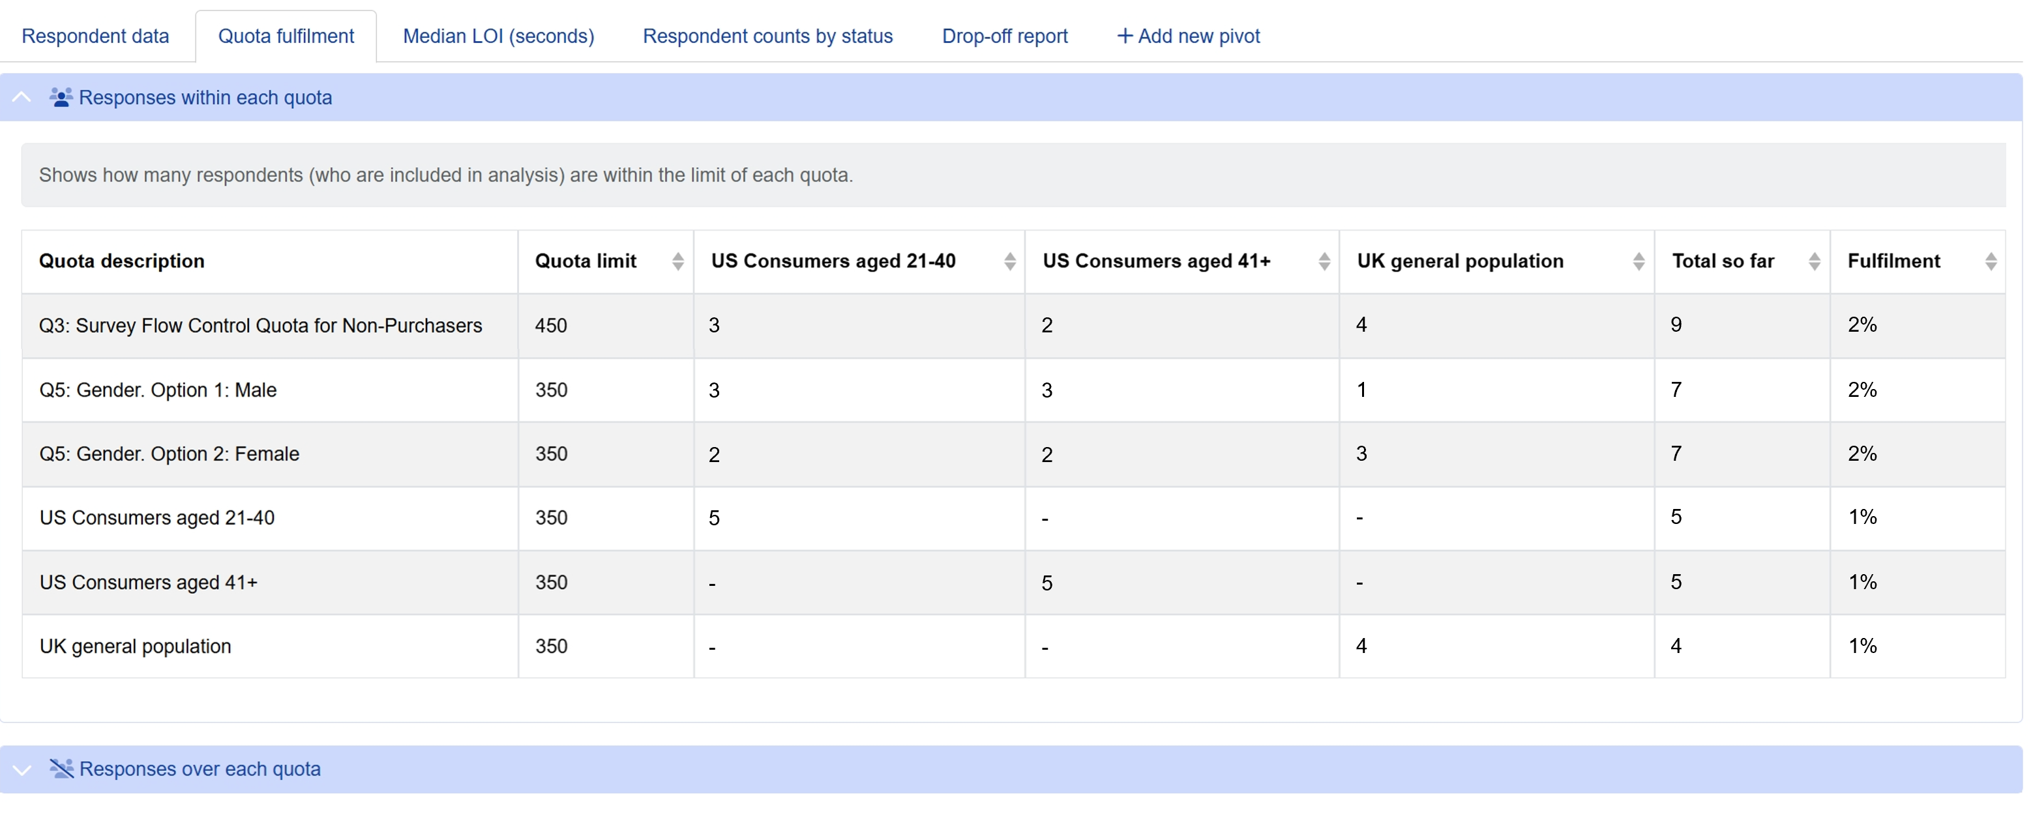Click the UK general population quota row label
Viewport: 2033px width, 827px height.
135,646
